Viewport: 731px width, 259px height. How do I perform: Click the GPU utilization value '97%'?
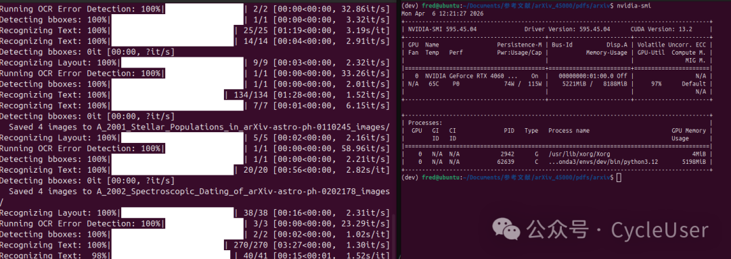click(656, 84)
